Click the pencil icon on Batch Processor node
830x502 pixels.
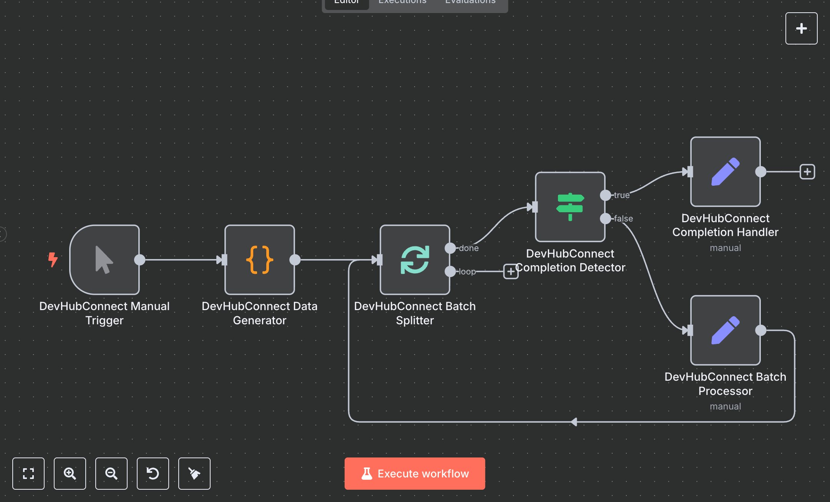point(725,330)
